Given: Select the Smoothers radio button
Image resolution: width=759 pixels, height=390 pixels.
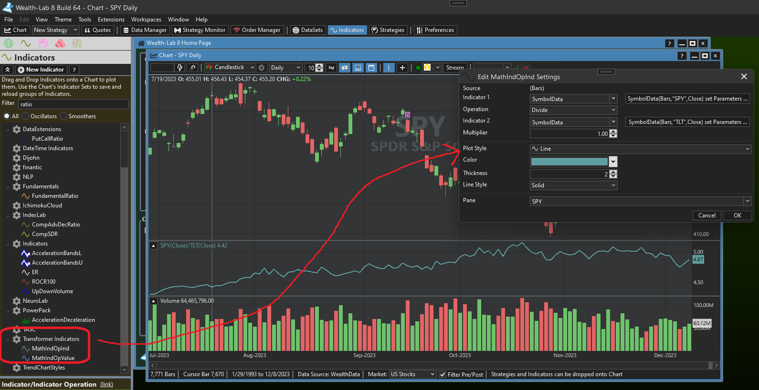Looking at the screenshot, I should tap(63, 116).
